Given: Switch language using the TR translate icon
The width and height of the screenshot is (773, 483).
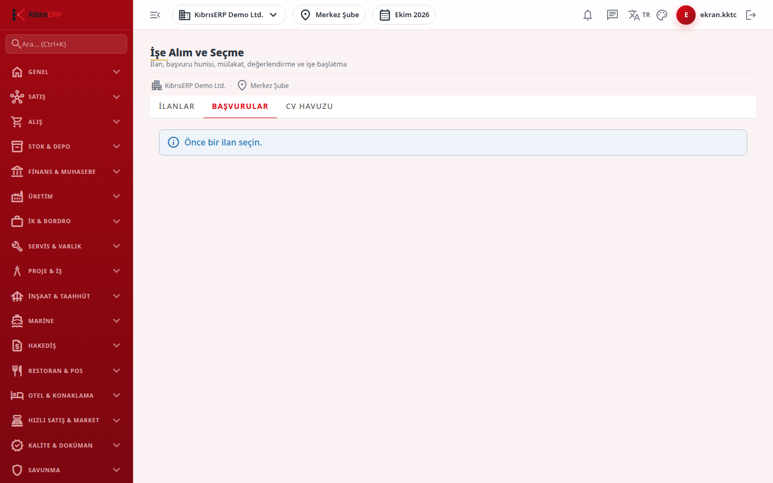Looking at the screenshot, I should click(x=639, y=15).
